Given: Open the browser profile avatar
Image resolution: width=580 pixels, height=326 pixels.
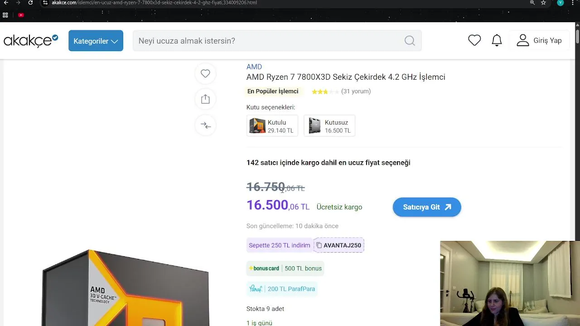Looking at the screenshot, I should 561,3.
